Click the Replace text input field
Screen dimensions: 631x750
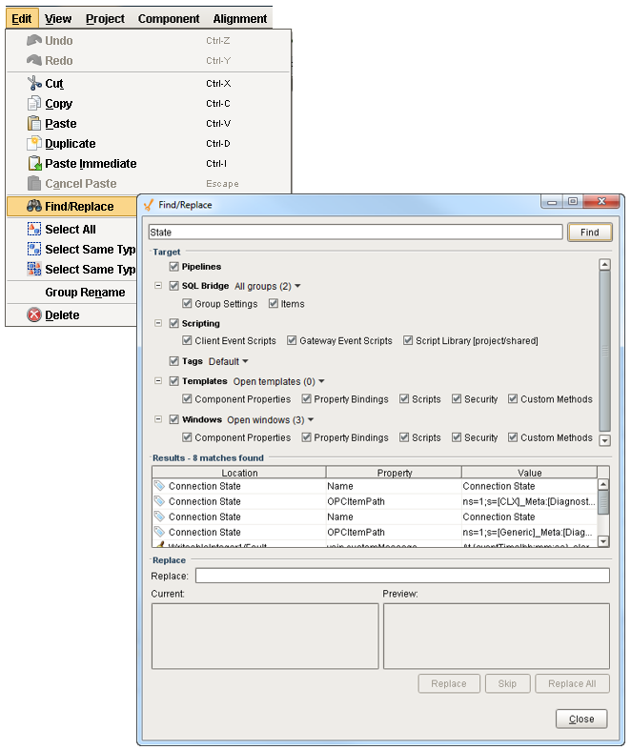click(x=402, y=576)
